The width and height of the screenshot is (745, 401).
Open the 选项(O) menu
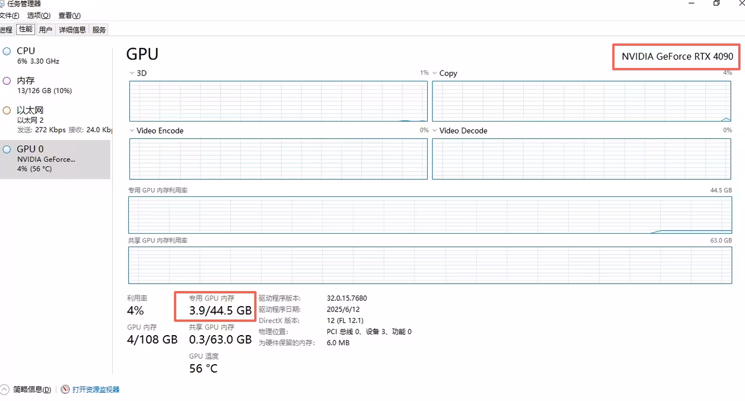coord(39,15)
